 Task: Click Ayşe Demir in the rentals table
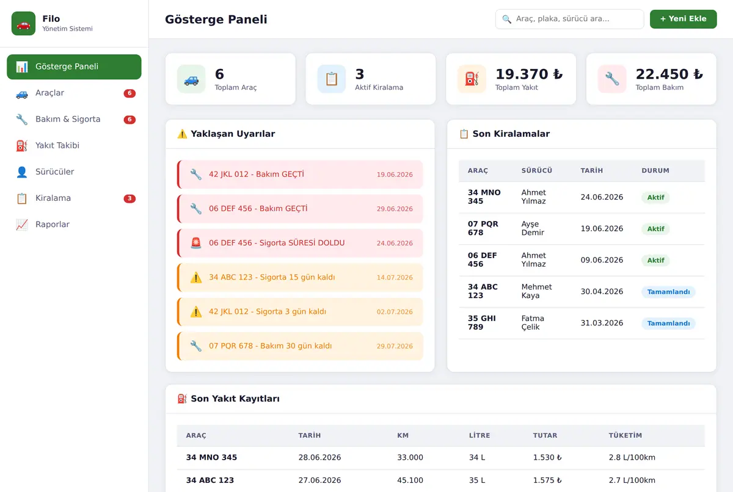click(533, 228)
